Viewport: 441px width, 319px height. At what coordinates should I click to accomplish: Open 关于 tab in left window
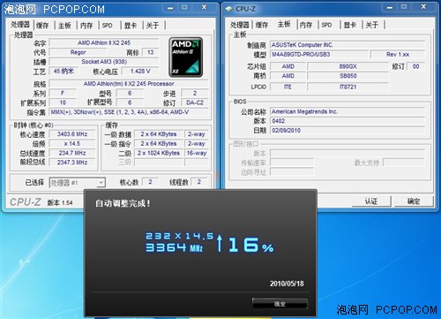[x=153, y=26]
